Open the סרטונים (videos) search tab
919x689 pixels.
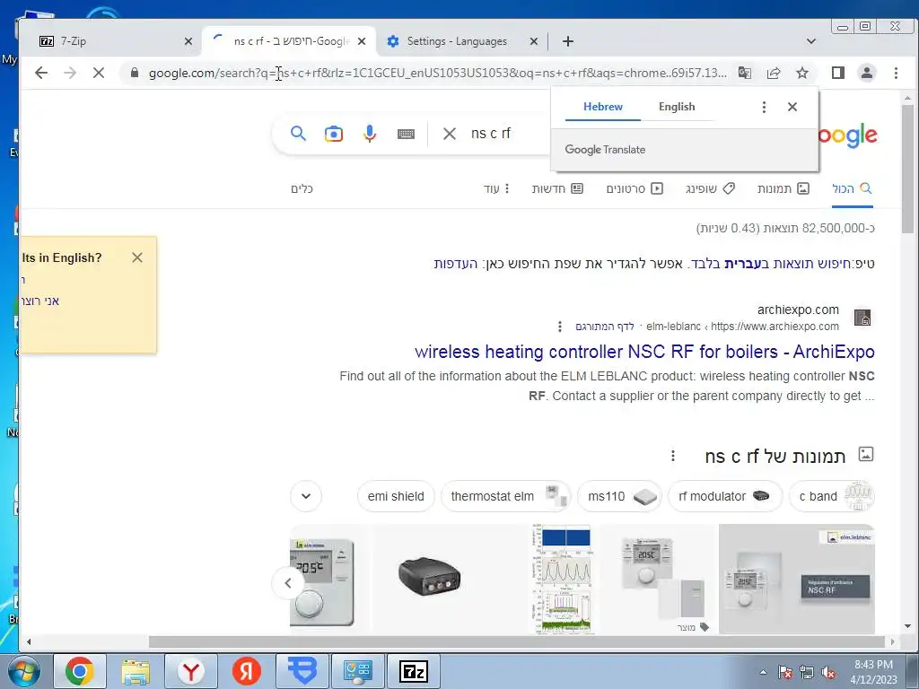(x=635, y=188)
